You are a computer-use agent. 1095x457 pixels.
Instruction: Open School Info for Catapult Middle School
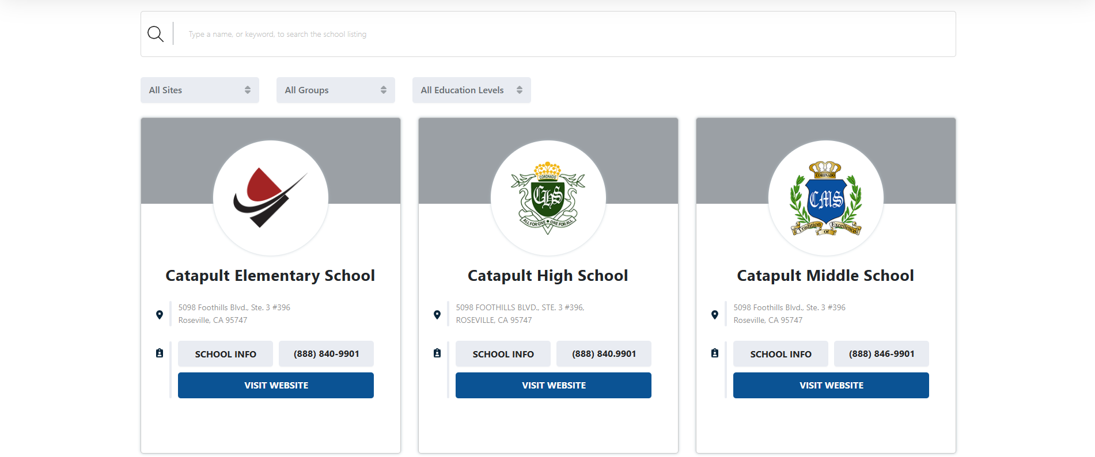(781, 354)
